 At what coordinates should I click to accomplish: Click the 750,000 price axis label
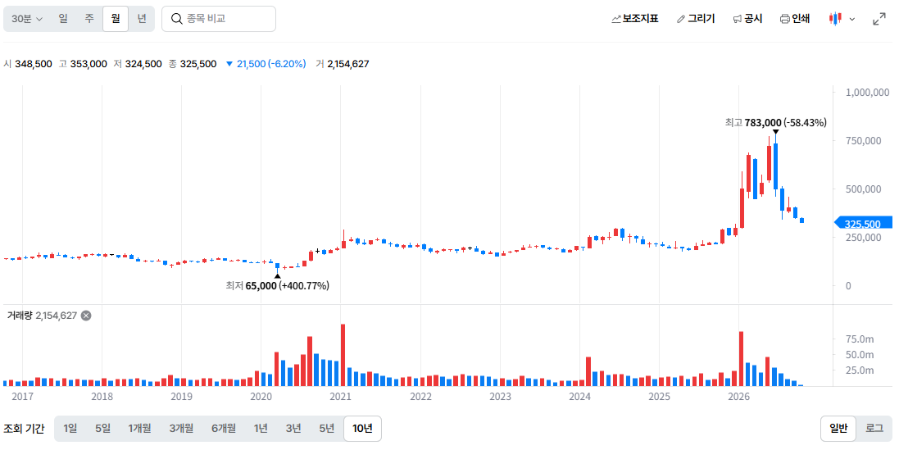864,140
